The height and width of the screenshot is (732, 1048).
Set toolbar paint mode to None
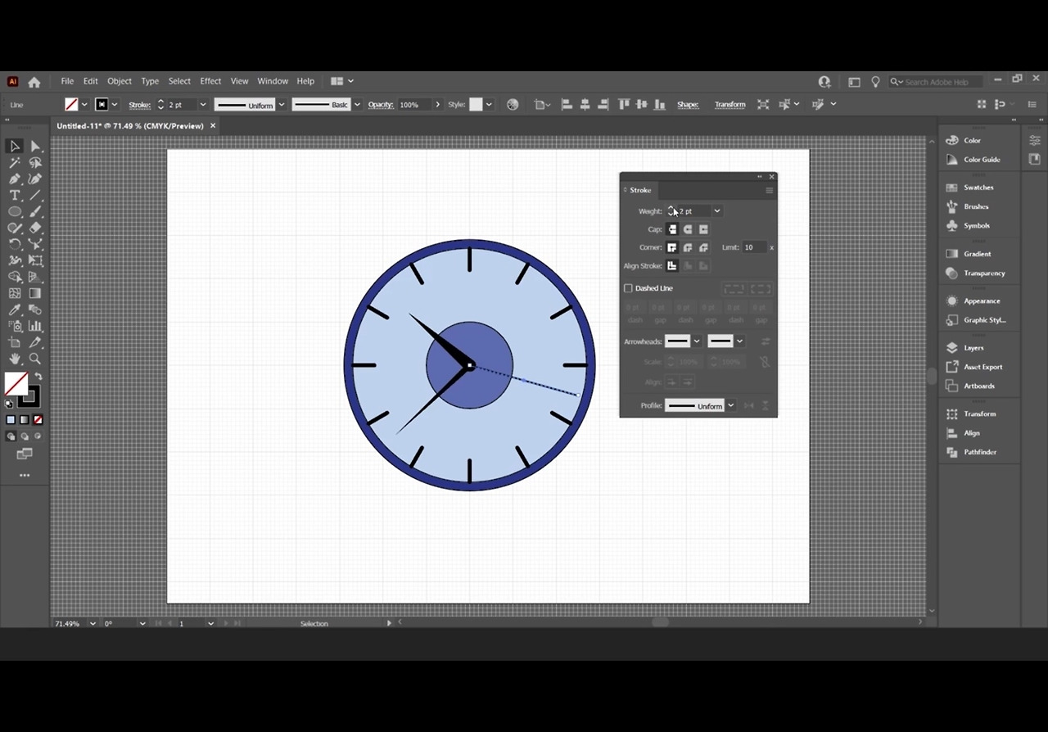tap(38, 420)
